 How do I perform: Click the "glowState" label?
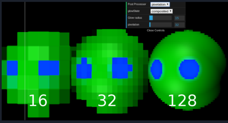pos(134,11)
